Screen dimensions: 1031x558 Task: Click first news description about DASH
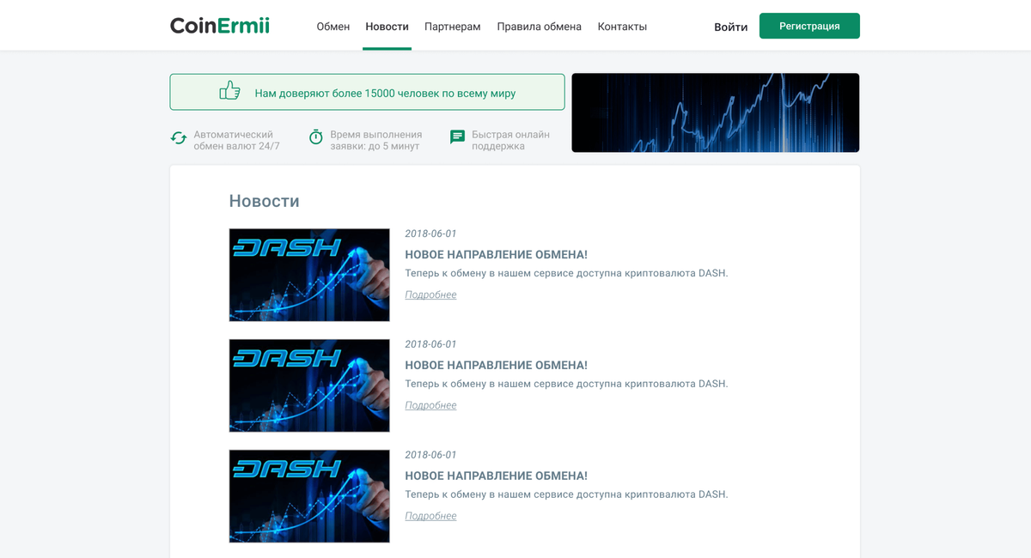[566, 273]
